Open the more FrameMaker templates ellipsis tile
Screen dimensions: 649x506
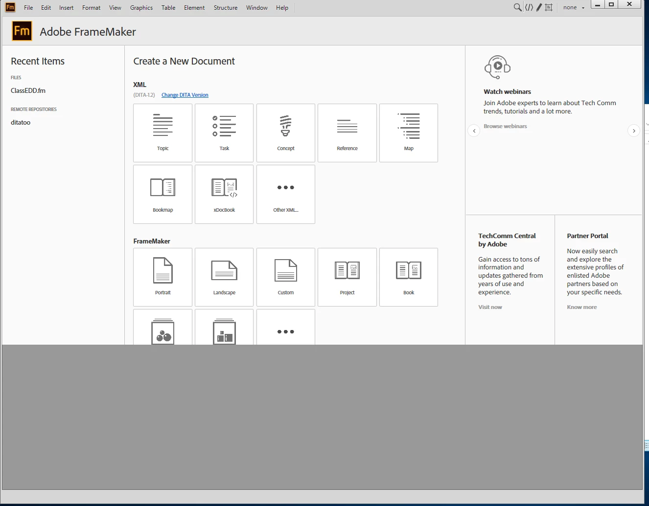coord(286,327)
